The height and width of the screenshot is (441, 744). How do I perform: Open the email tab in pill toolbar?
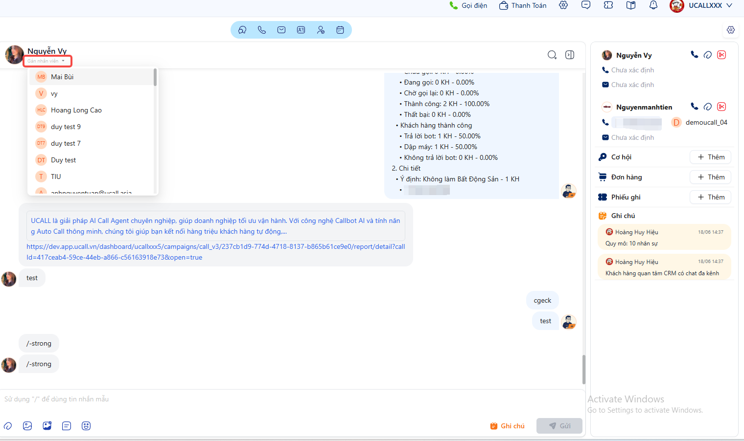click(281, 30)
